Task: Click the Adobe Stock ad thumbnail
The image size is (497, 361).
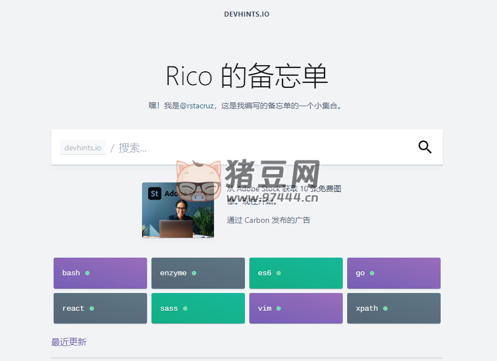Action: point(177,210)
